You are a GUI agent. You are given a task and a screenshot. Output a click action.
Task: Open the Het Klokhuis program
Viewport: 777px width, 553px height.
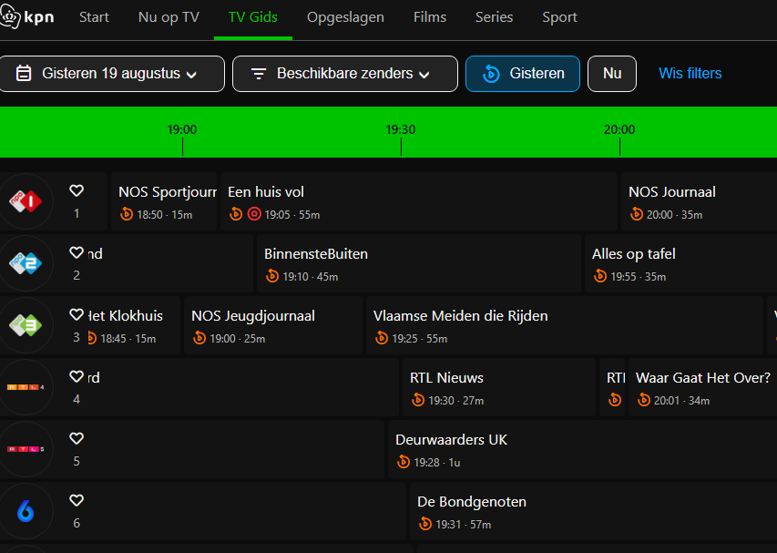click(x=134, y=325)
